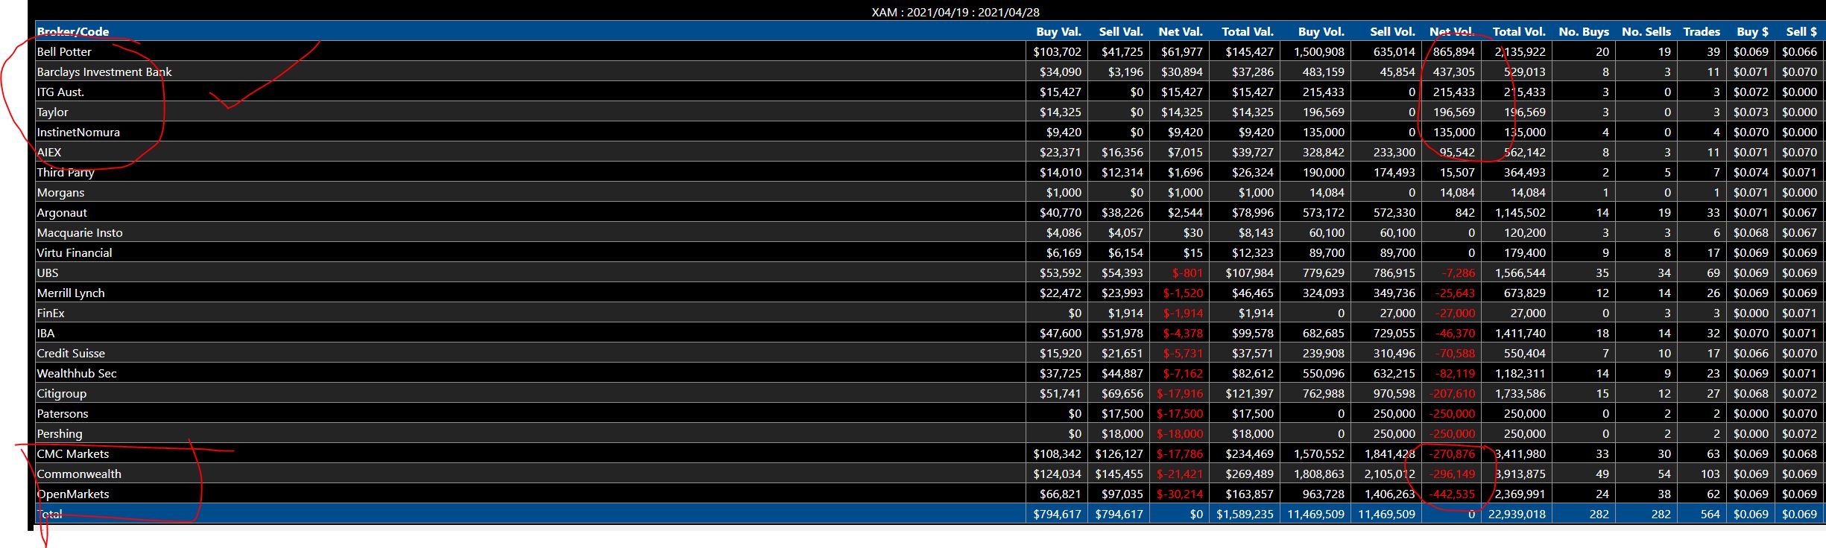The width and height of the screenshot is (1826, 548).
Task: Click UBS trades count 69
Action: [x=1713, y=273]
